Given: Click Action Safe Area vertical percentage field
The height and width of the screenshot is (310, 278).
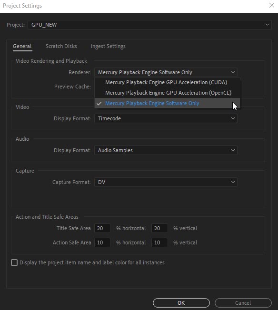Looking at the screenshot, I should point(159,242).
